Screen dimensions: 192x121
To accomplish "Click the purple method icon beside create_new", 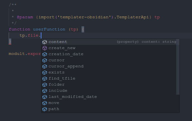I will 45,48.
